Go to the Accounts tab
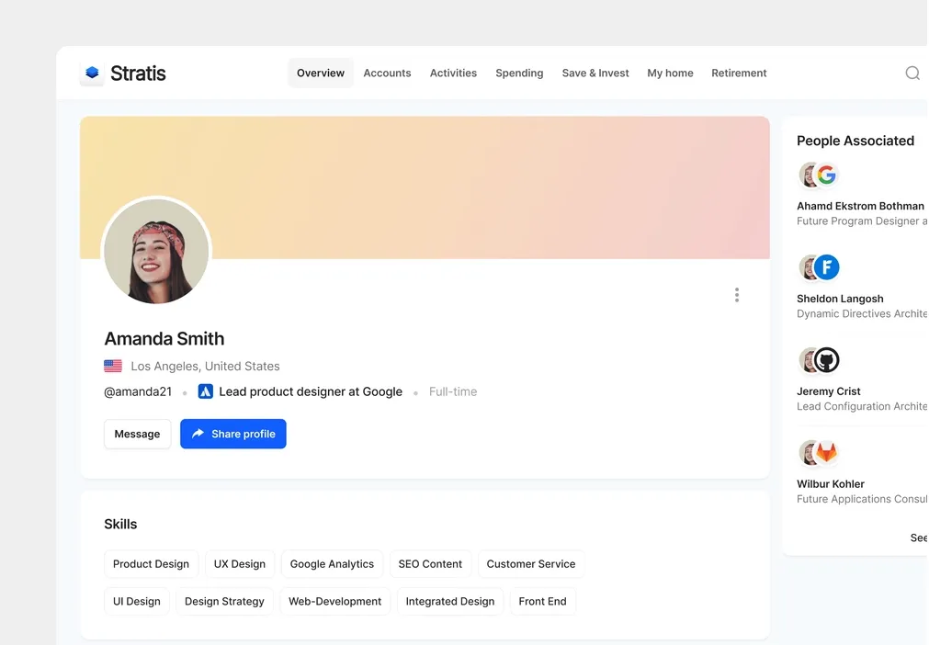Screen dimensions: 929x645 [387, 73]
